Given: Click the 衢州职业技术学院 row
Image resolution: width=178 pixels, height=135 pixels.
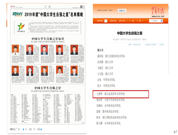Looking at the screenshot, I should (108, 112).
